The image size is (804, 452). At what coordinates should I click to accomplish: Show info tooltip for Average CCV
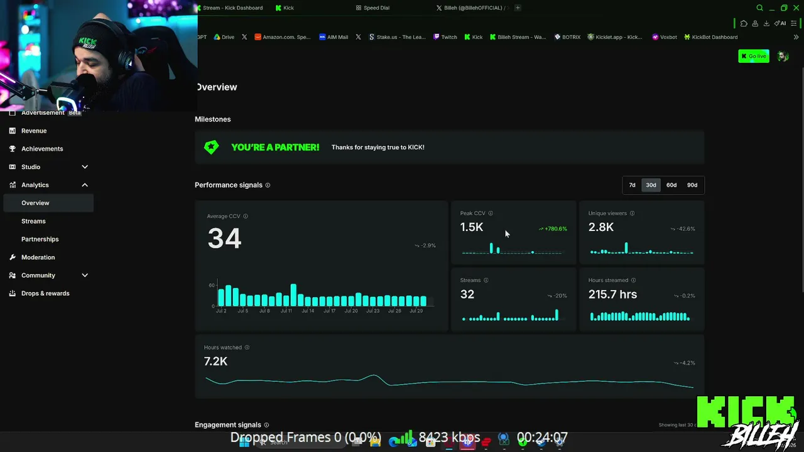[246, 216]
